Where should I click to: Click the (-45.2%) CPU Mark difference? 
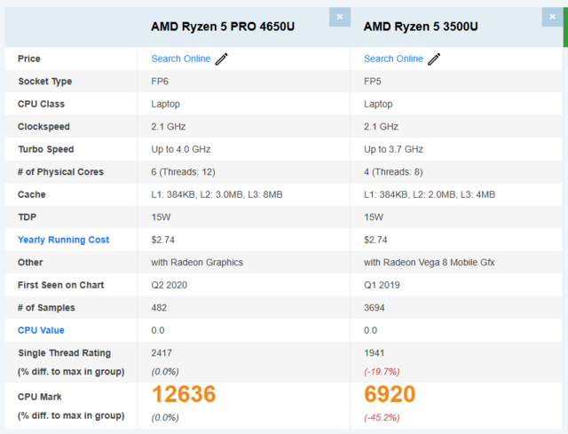[382, 417]
